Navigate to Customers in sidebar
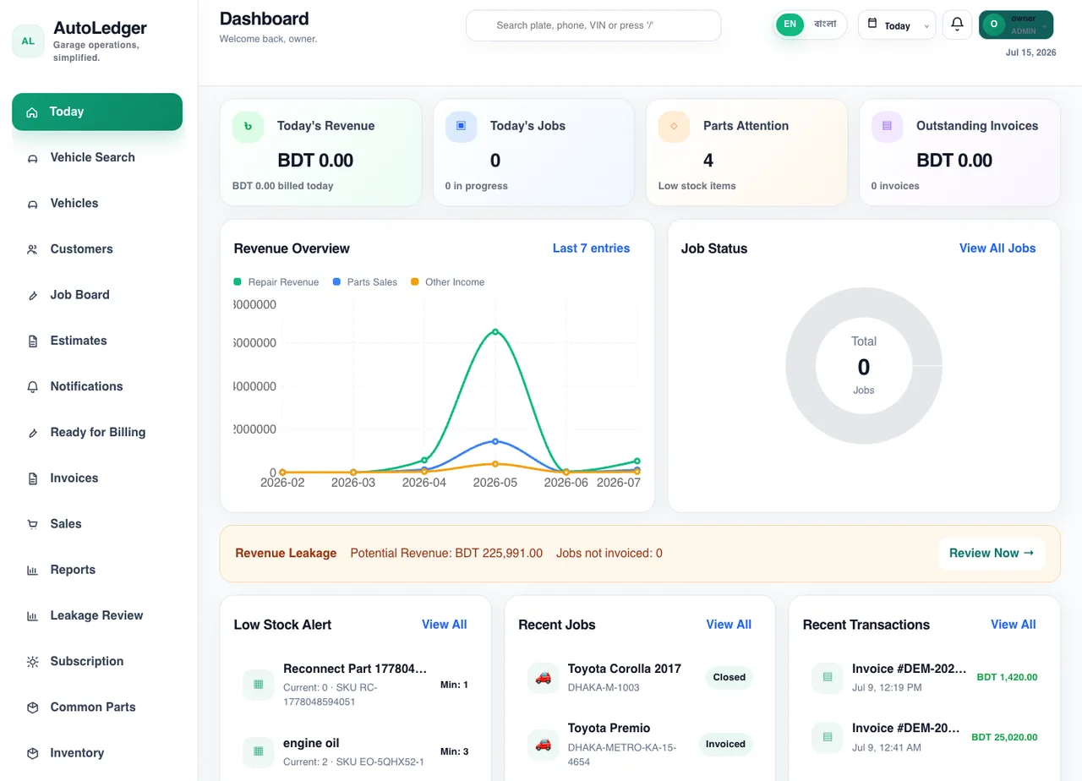This screenshot has height=781, width=1082. (x=97, y=249)
